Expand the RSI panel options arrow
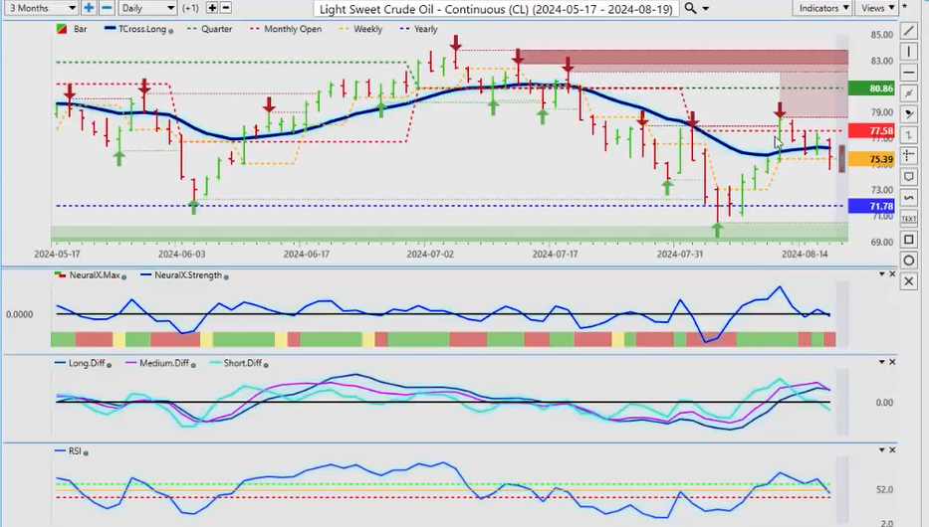929x527 pixels. click(881, 449)
